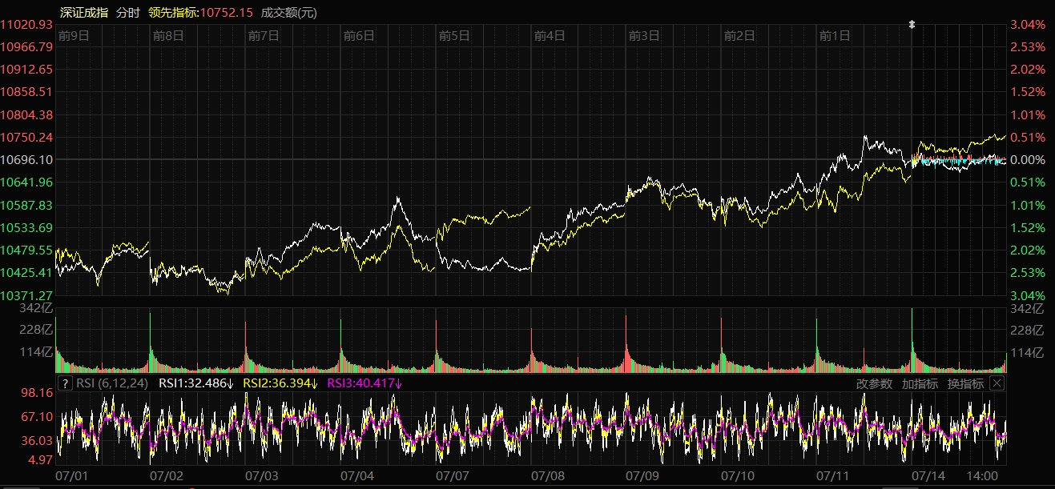Click the 领先指标 value label

click(200, 12)
